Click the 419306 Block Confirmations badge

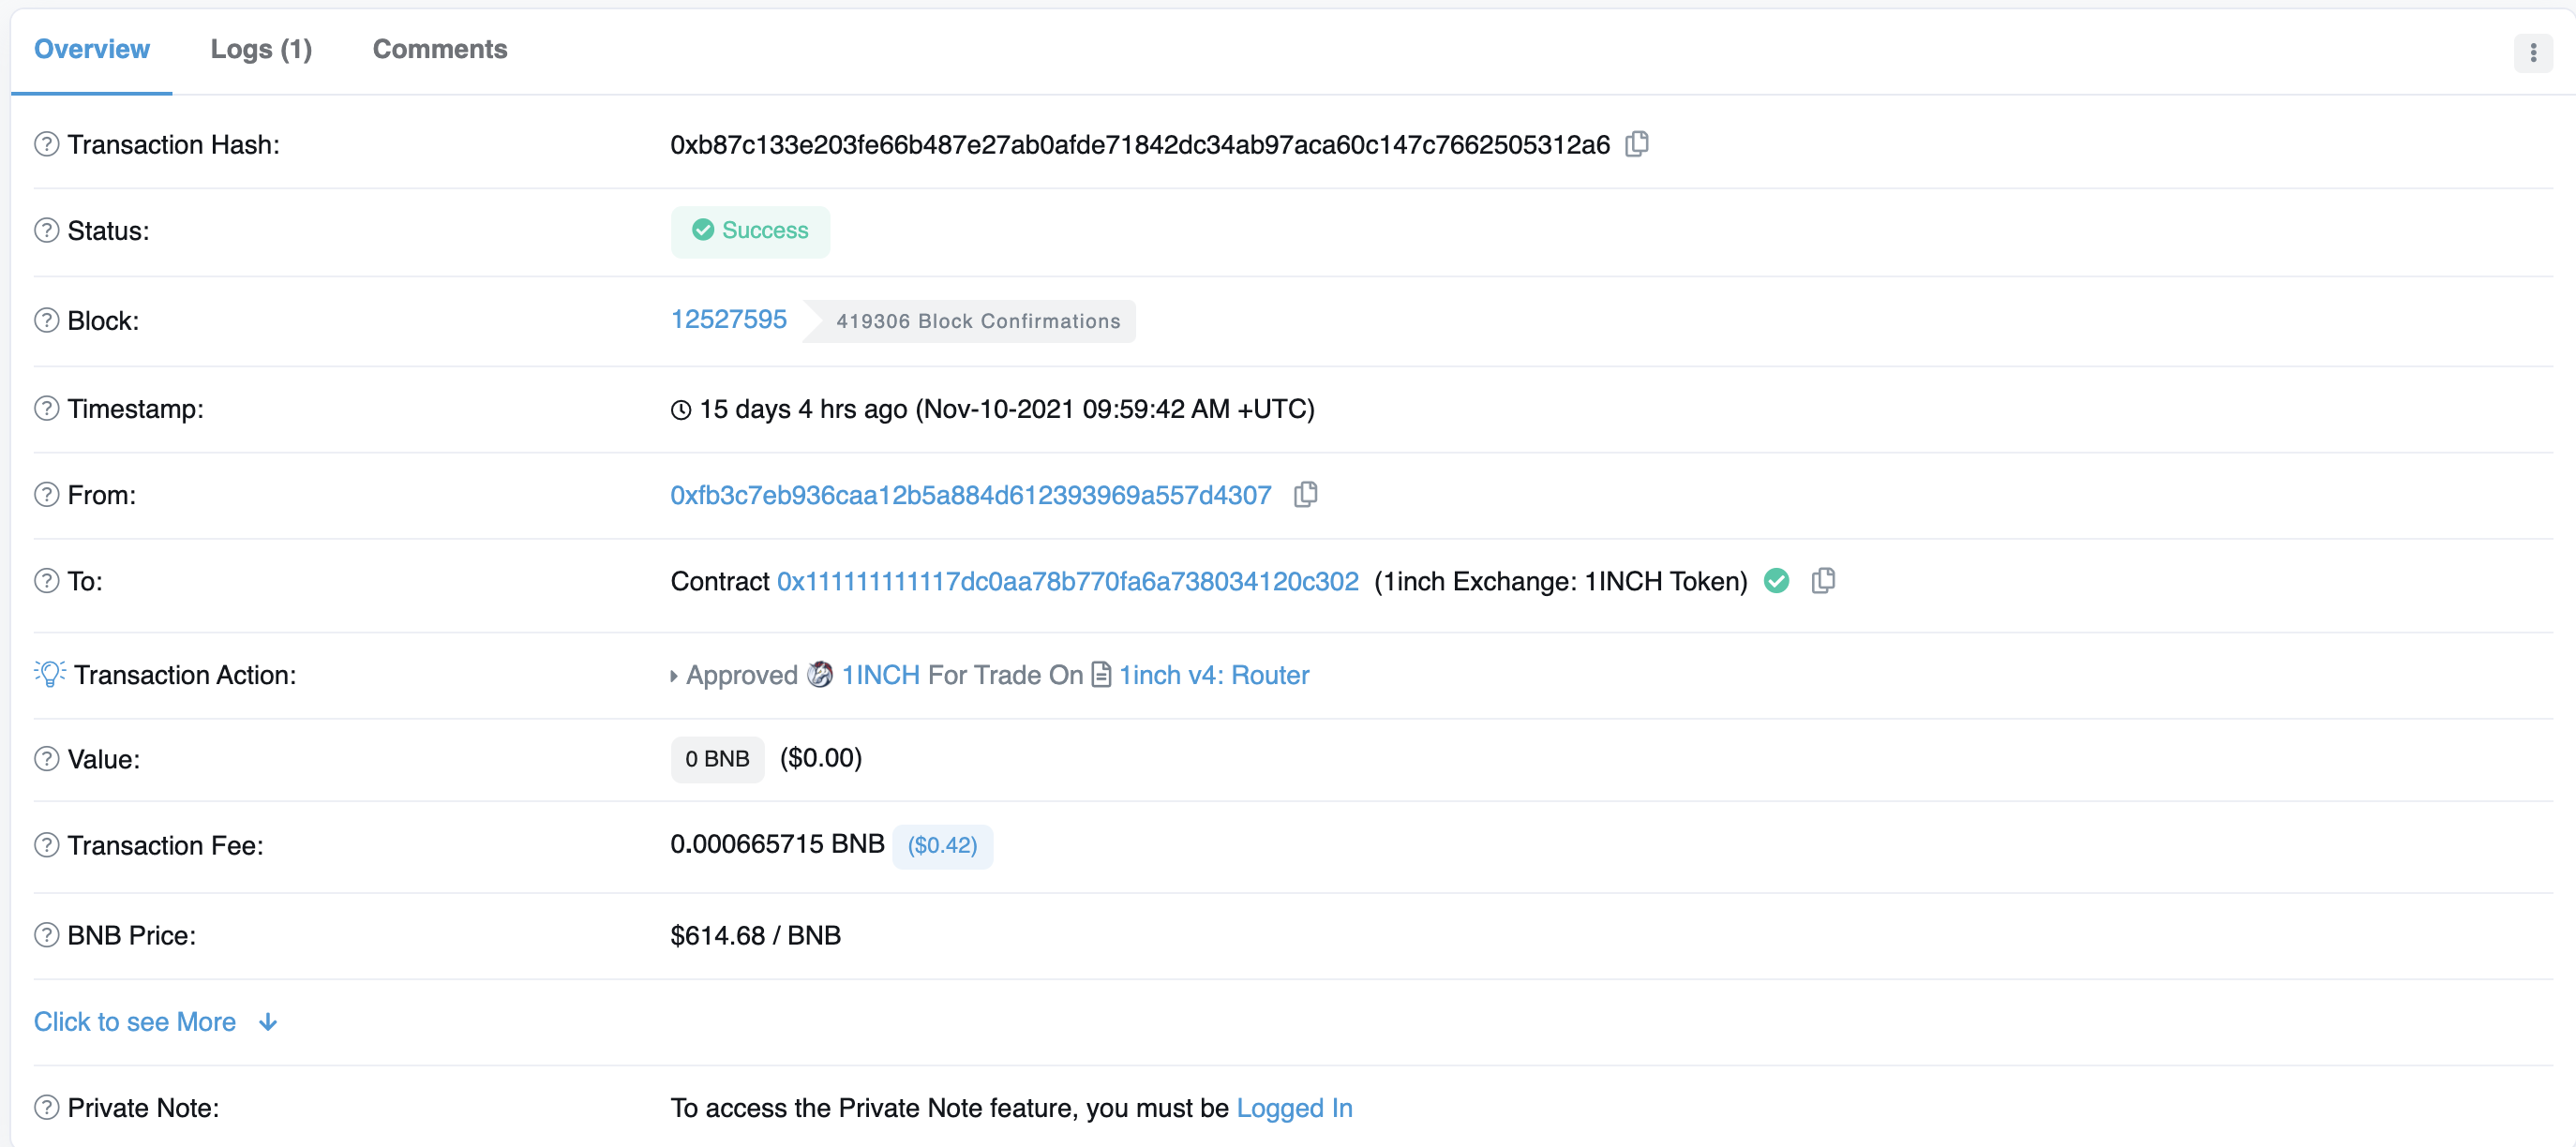click(969, 321)
